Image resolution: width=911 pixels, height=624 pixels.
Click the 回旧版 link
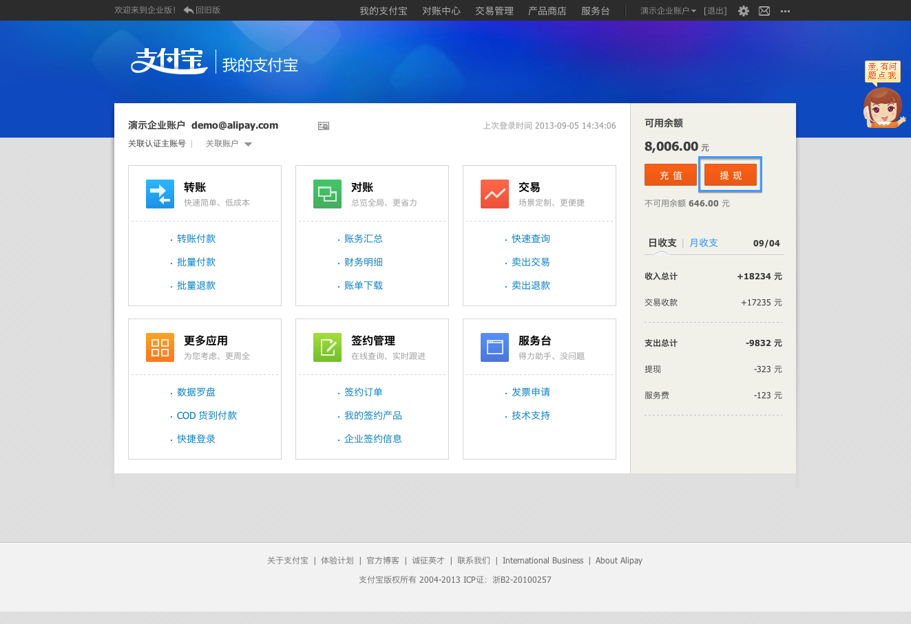(208, 10)
